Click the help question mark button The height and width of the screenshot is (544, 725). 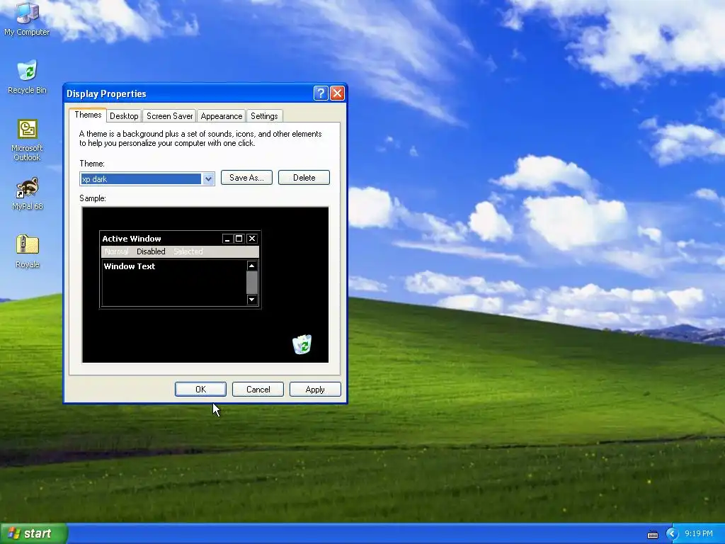[x=321, y=93]
